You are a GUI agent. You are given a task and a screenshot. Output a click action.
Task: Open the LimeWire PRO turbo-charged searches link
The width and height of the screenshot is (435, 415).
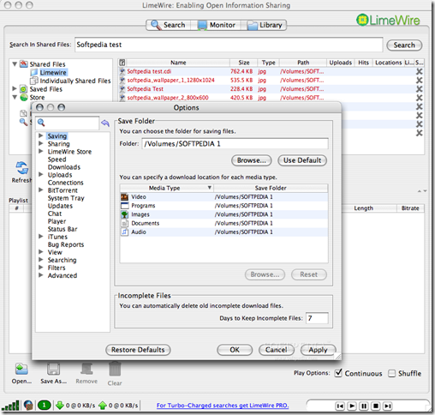pyautogui.click(x=223, y=406)
